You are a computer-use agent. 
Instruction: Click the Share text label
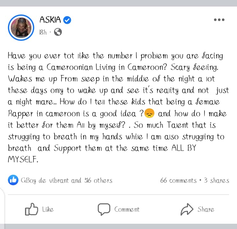tap(206, 209)
